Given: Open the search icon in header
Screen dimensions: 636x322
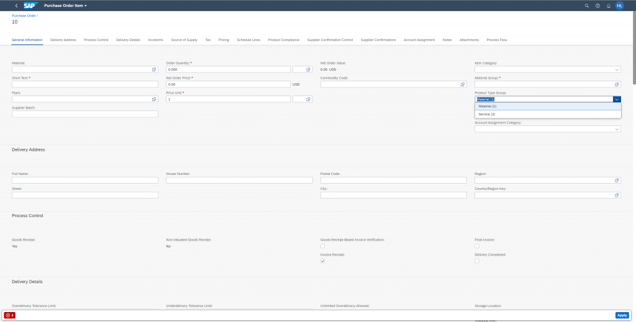Looking at the screenshot, I should tap(586, 6).
